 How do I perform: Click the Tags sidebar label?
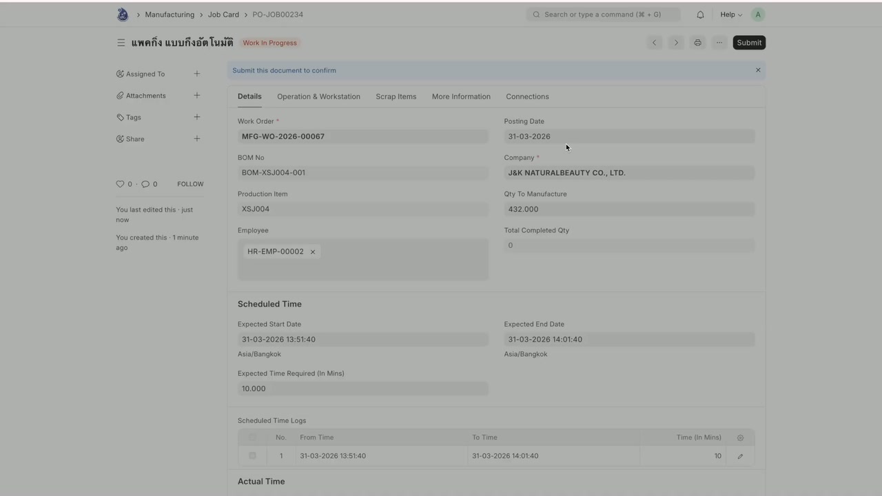(x=133, y=117)
